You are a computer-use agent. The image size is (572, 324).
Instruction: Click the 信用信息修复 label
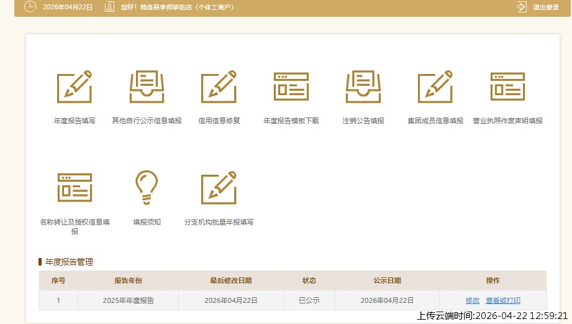[x=219, y=121]
